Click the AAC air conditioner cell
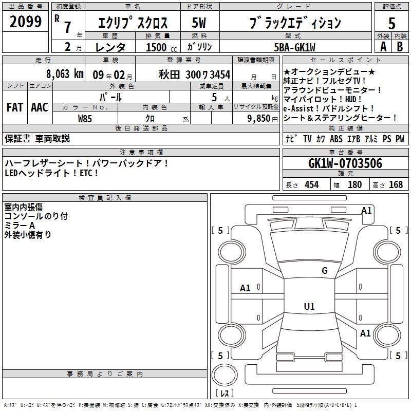 39,107
